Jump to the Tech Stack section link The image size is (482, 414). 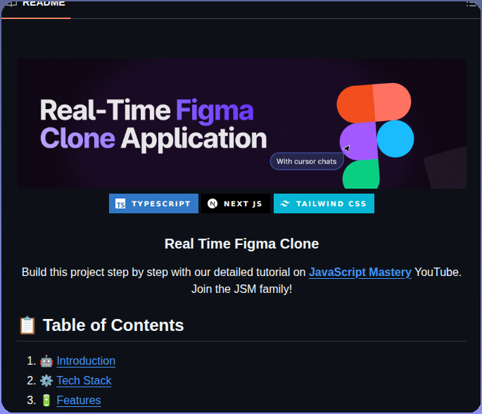[84, 380]
